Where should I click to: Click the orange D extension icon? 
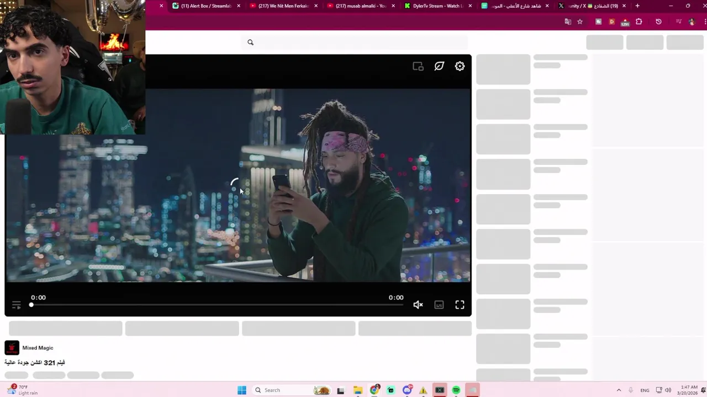tap(611, 22)
